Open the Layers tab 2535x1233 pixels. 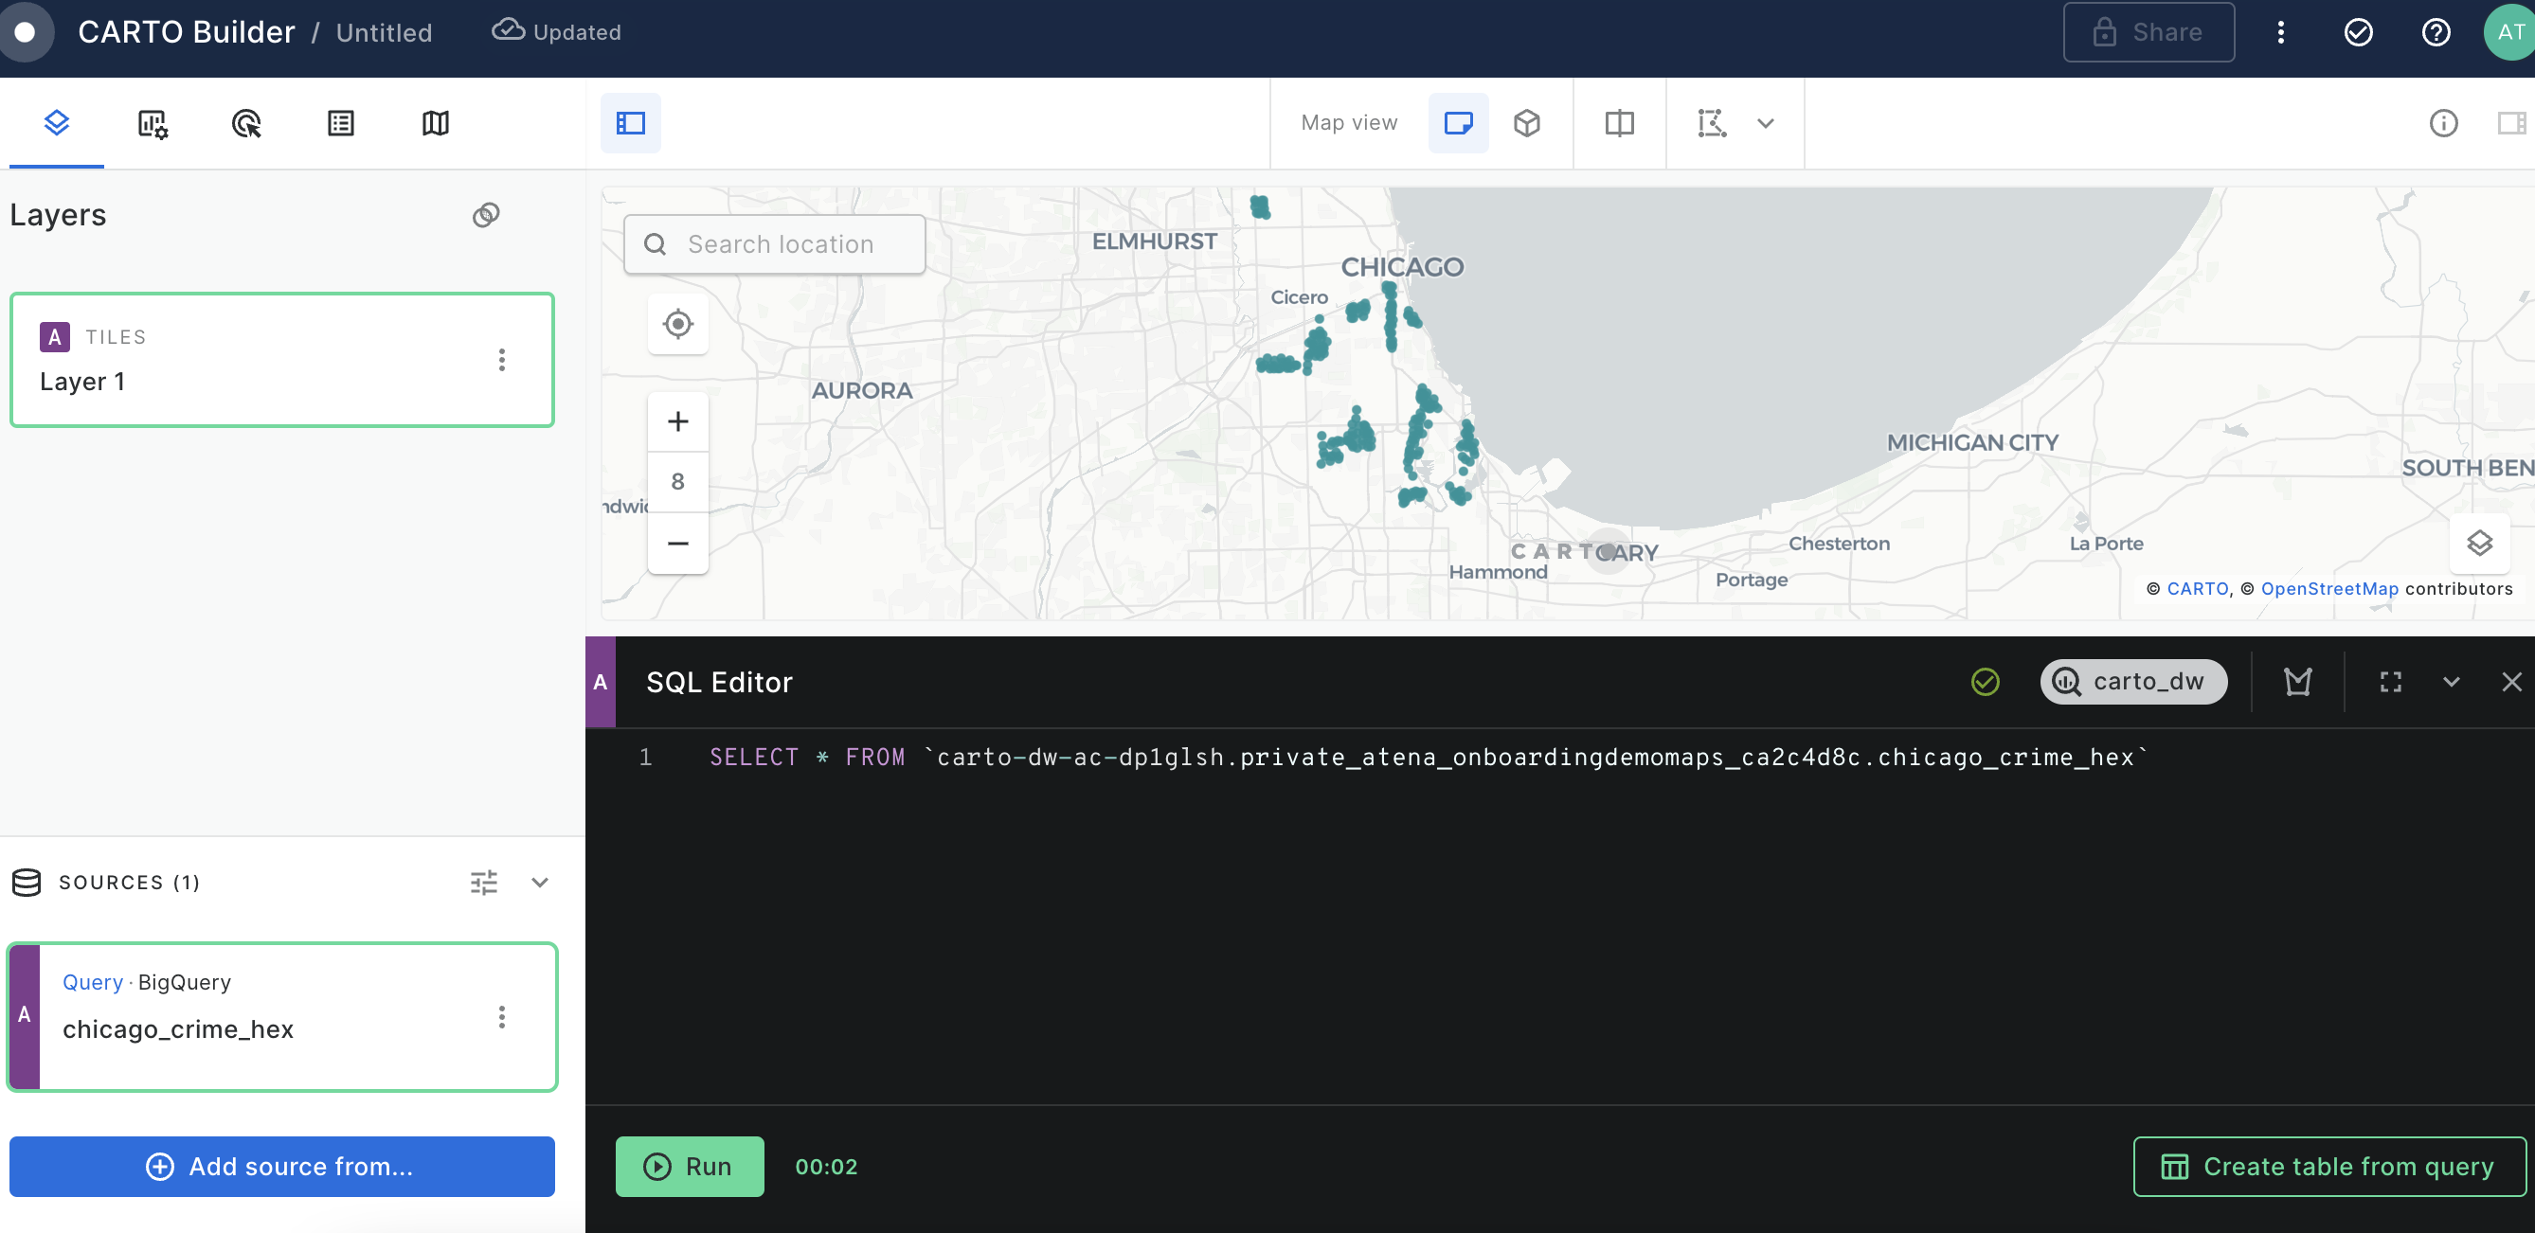[56, 123]
